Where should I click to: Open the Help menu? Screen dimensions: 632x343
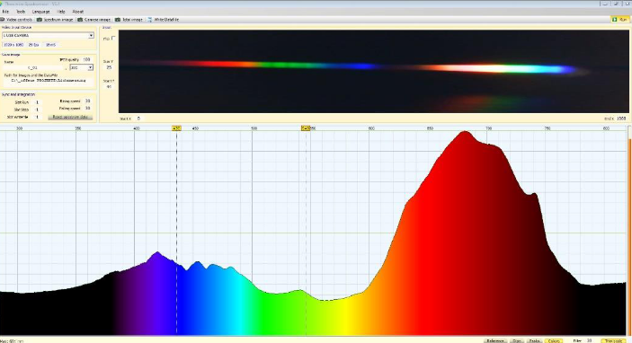(x=61, y=12)
